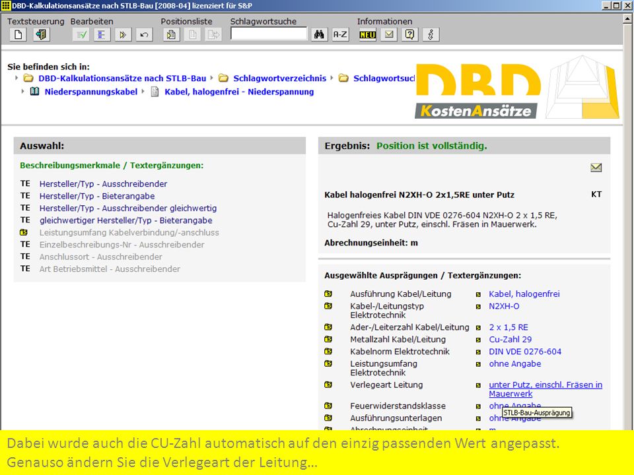634x475 pixels.
Task: Select Hersteller/Typ - Bieterangabe
Action: pos(97,196)
